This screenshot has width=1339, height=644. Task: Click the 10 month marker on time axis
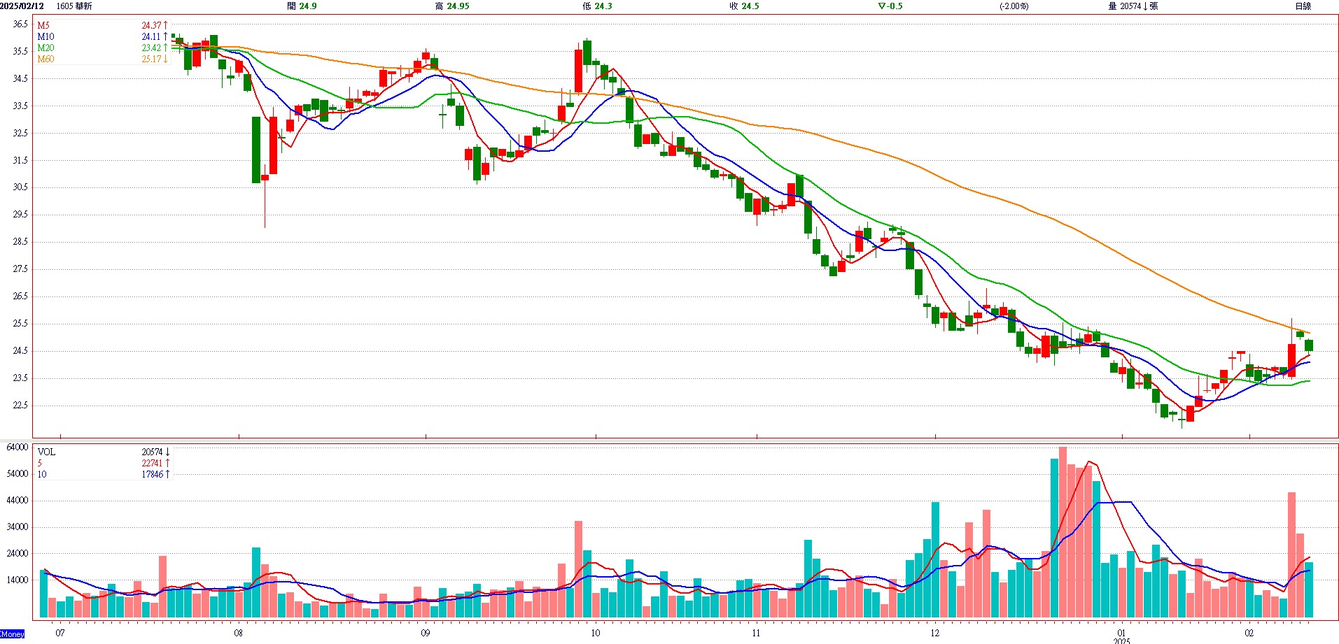tap(595, 633)
